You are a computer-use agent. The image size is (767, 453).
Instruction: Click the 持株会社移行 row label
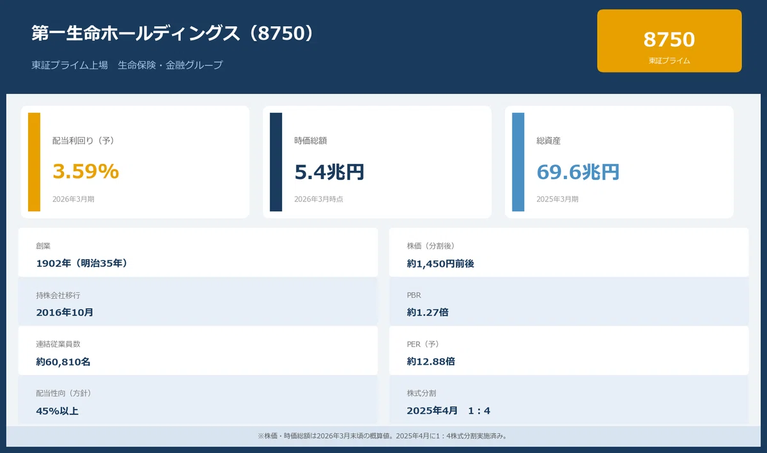58,295
